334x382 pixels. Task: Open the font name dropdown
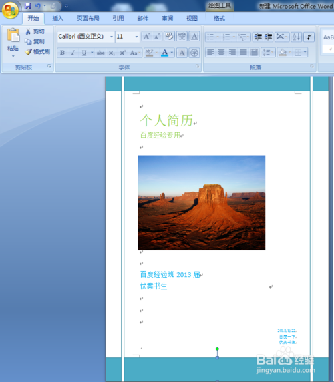click(x=112, y=37)
